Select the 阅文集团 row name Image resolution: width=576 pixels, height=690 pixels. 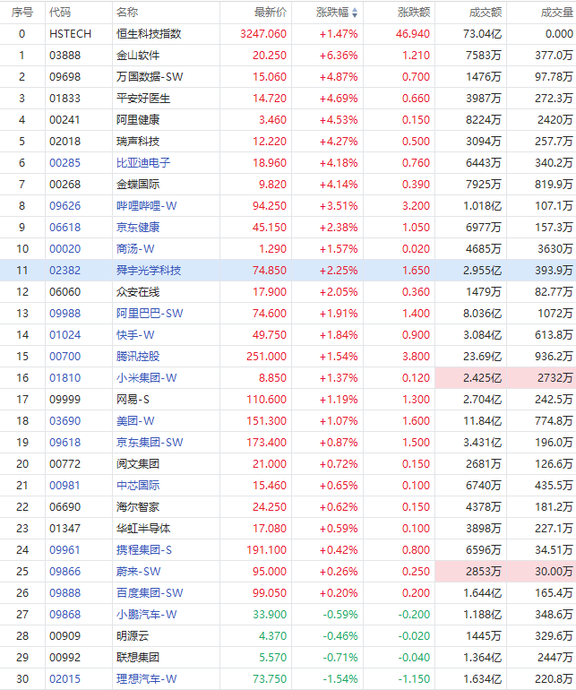pyautogui.click(x=138, y=464)
